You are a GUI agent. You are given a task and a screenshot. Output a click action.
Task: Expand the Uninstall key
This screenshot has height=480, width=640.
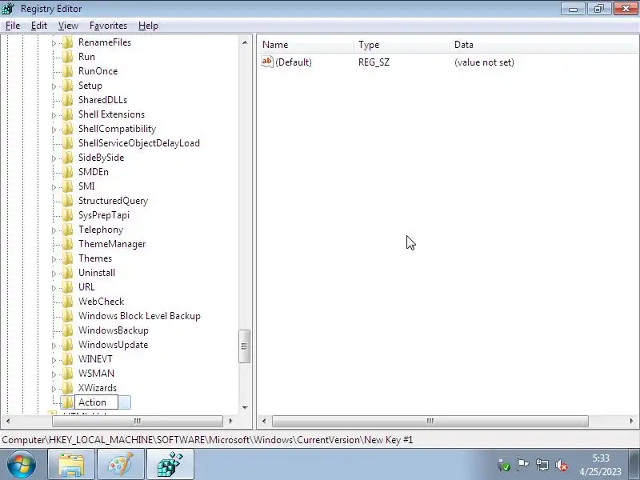(54, 274)
